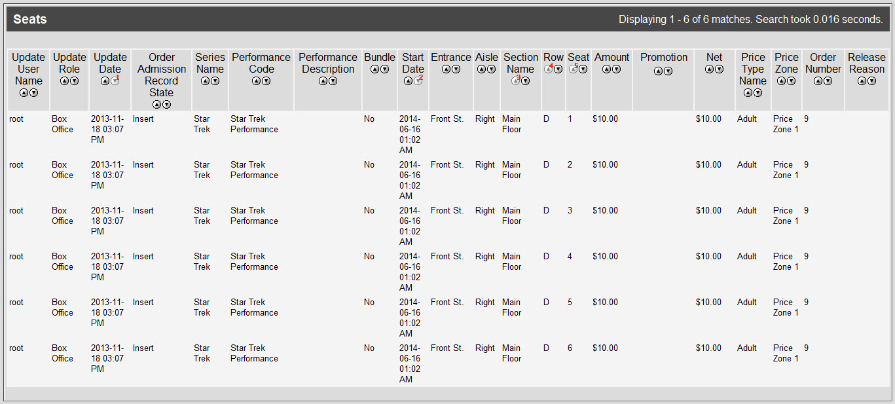Click the Performance Description column header
The image size is (895, 404).
coord(328,63)
